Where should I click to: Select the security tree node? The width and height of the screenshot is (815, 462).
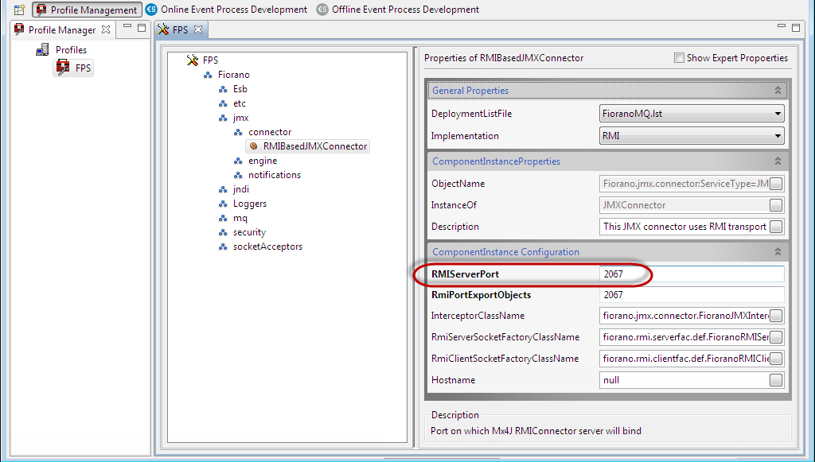(x=249, y=232)
